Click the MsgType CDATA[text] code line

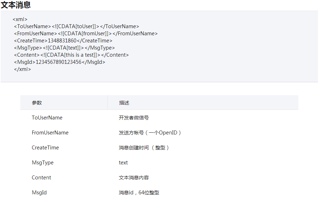[65, 48]
